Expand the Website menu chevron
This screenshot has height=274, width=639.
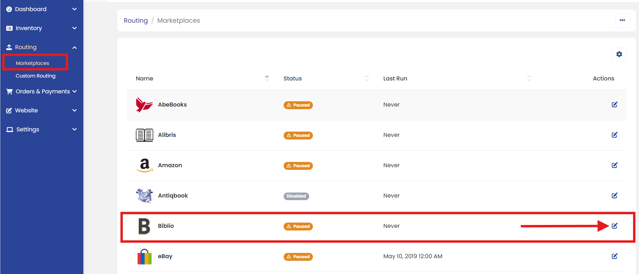pyautogui.click(x=75, y=110)
